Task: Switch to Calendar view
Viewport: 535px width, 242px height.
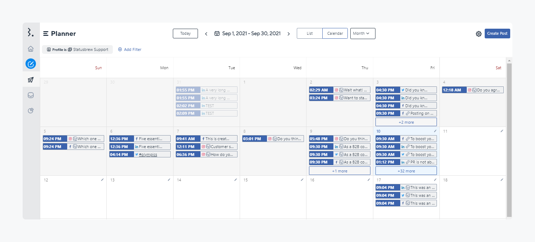Action: pos(335,33)
